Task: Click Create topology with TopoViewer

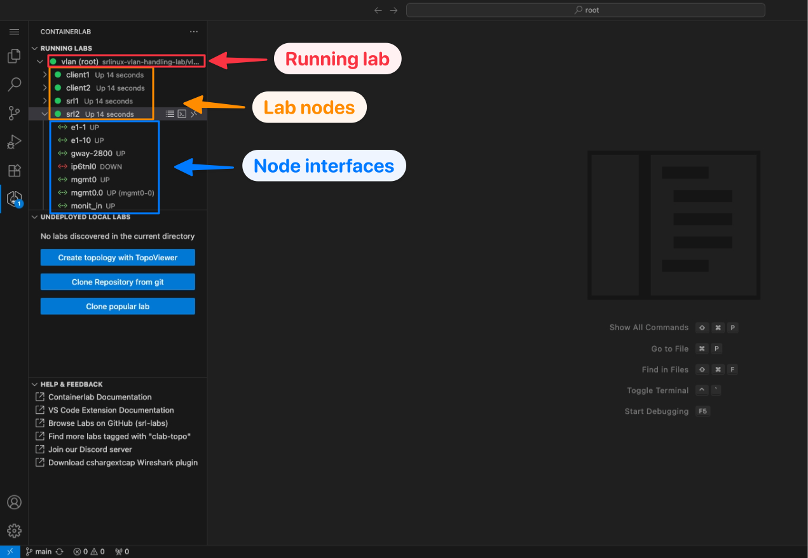Action: click(x=118, y=257)
